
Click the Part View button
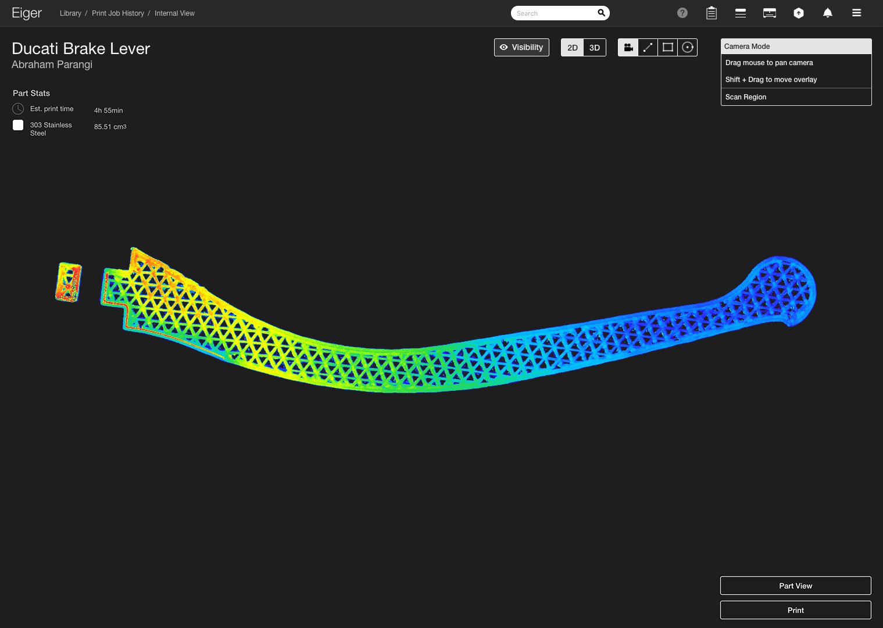point(796,586)
